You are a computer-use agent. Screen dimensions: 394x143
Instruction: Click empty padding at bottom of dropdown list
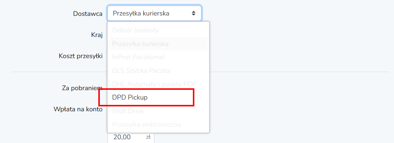158,132
